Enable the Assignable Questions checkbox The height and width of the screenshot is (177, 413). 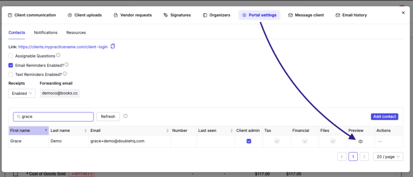(11, 56)
